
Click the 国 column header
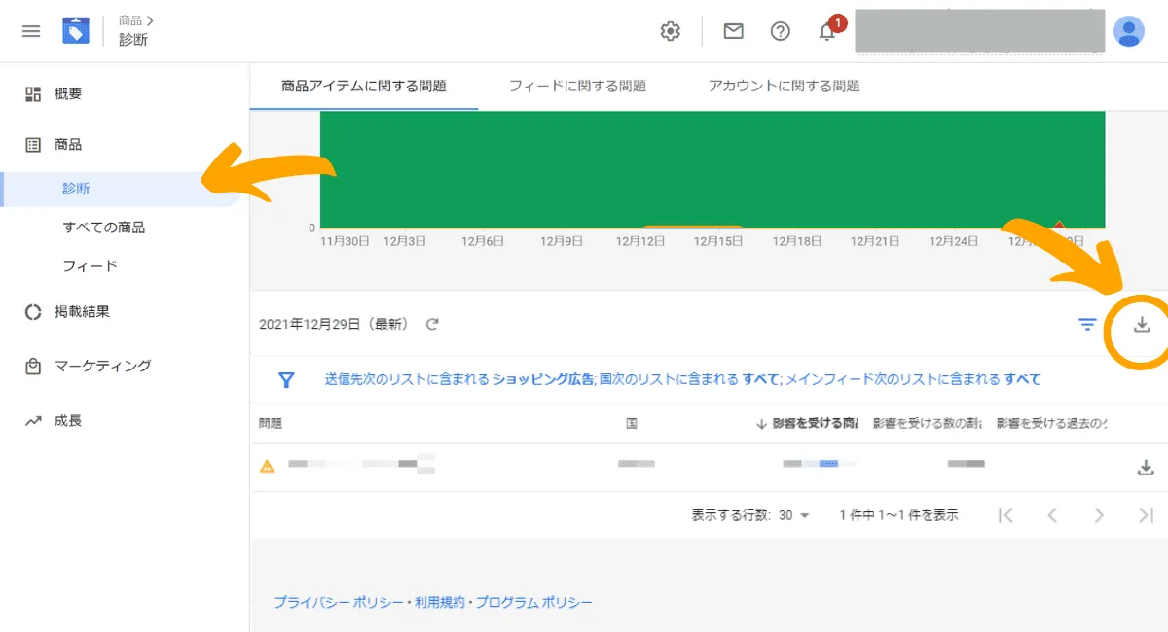pos(632,424)
